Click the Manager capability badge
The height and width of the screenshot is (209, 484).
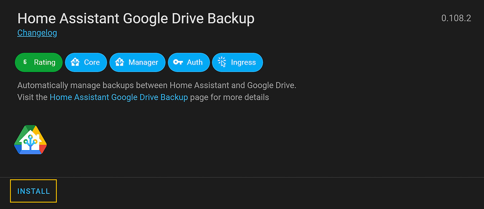(x=137, y=62)
